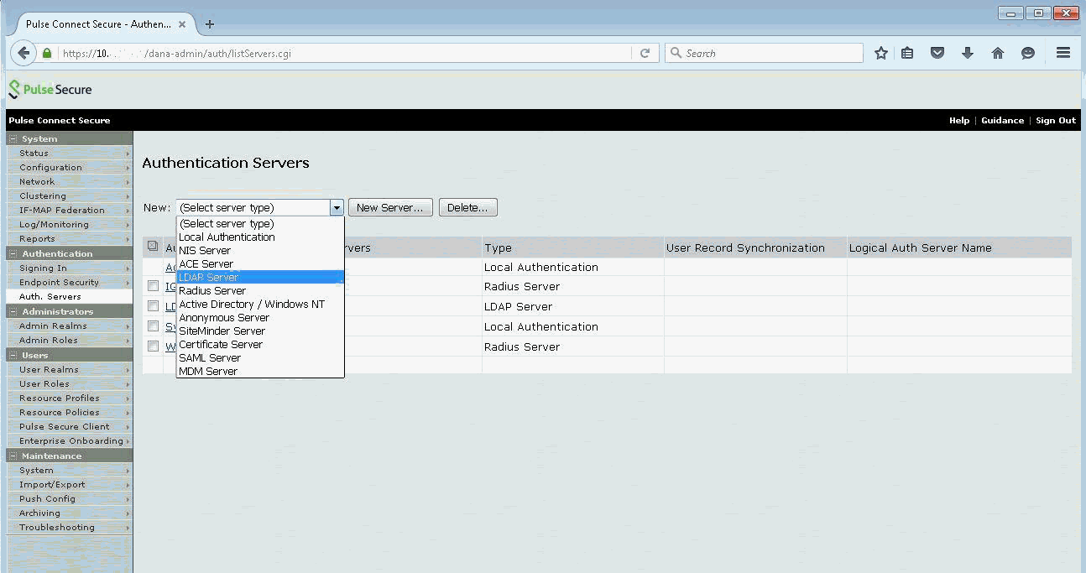Screen dimensions: 1086x573
Task: Click the downloads arrow icon
Action: [x=967, y=53]
